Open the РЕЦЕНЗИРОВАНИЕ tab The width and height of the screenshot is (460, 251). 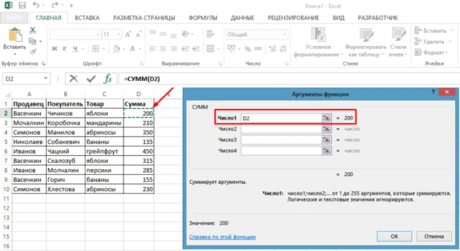293,18
